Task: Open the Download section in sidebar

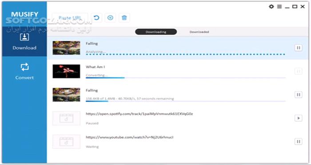Action: (24, 42)
